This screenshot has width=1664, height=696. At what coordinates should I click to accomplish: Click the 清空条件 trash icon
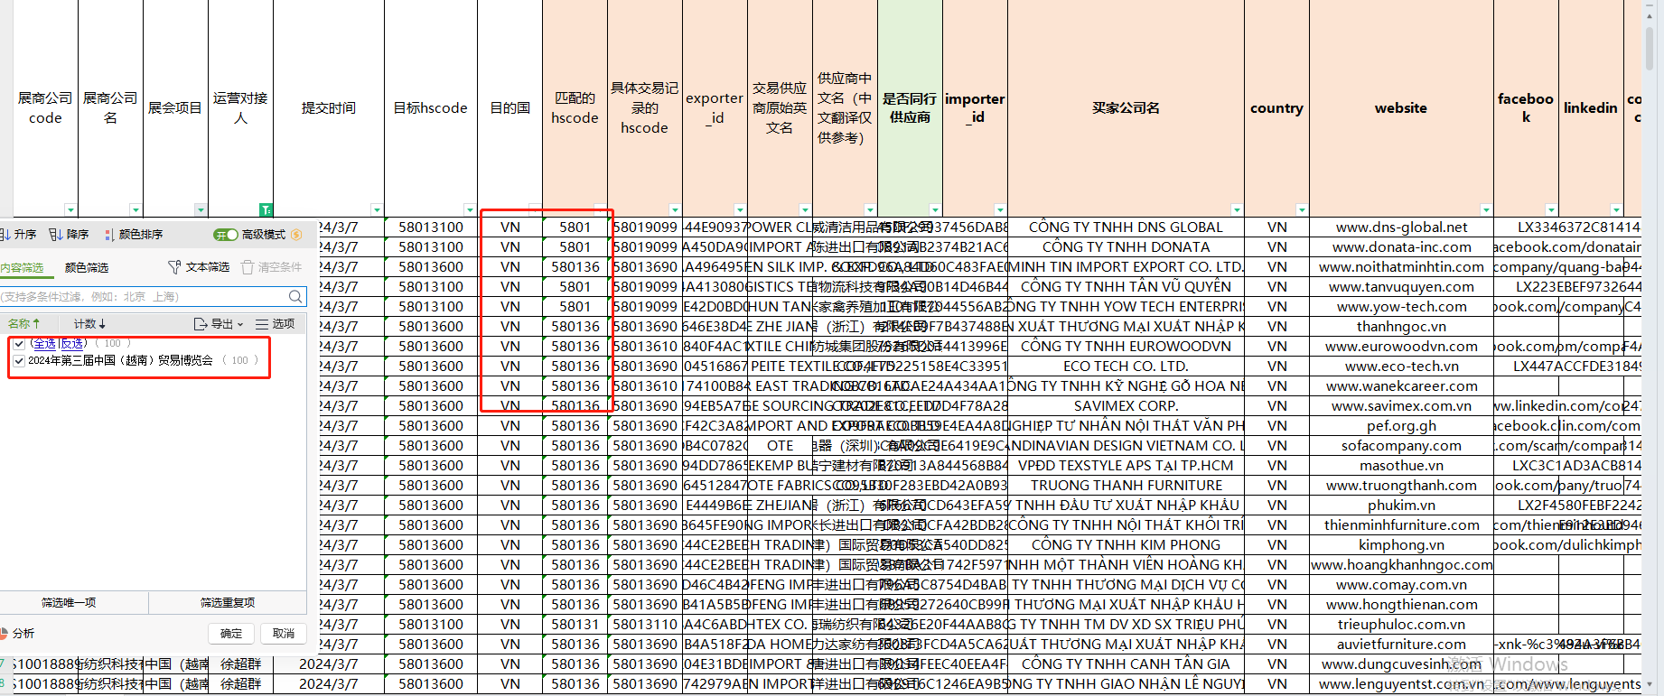(x=248, y=267)
